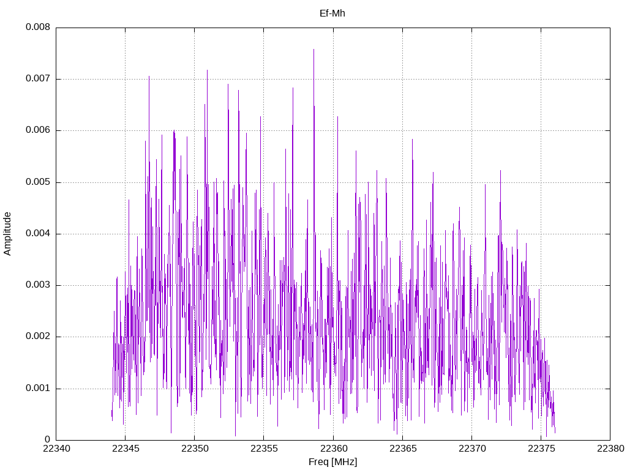
Task: Click the x-axis tick 22365
Action: point(403,449)
